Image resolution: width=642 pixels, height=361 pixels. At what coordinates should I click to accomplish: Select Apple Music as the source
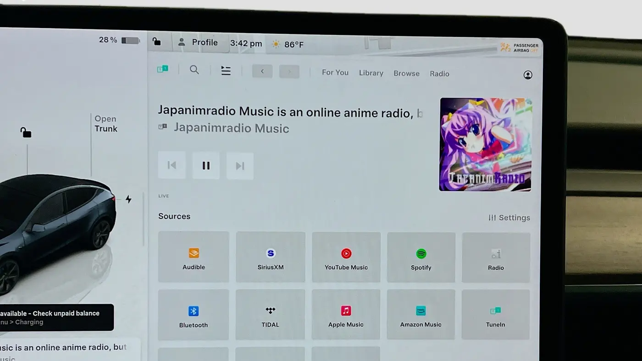tap(346, 314)
